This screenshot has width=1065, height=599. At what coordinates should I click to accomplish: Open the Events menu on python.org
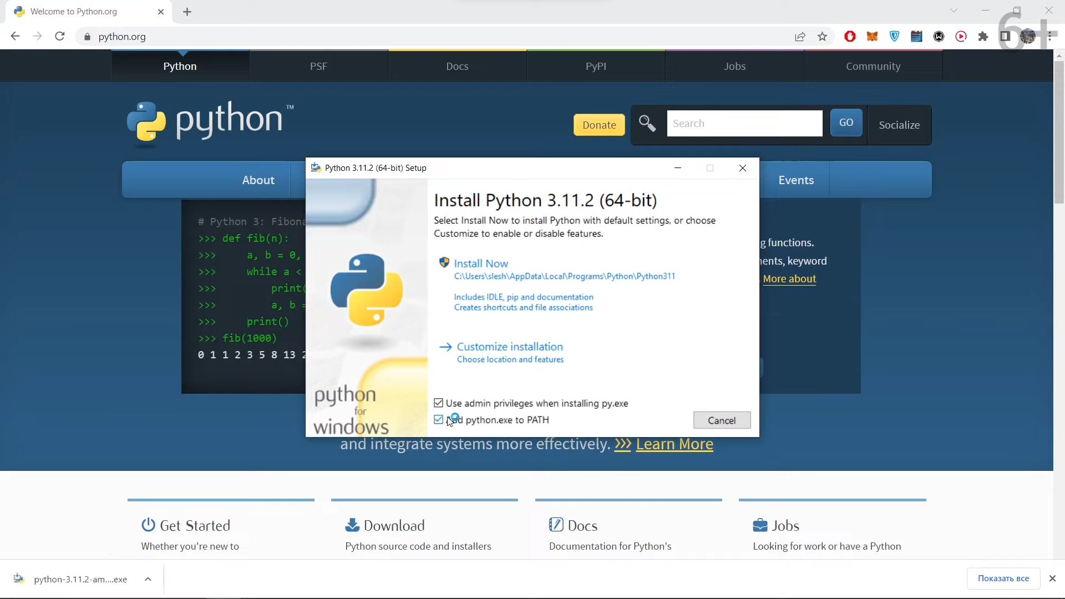coord(796,180)
